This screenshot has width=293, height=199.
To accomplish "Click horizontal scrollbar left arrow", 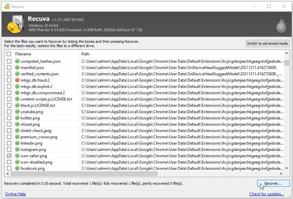I will pos(8,173).
